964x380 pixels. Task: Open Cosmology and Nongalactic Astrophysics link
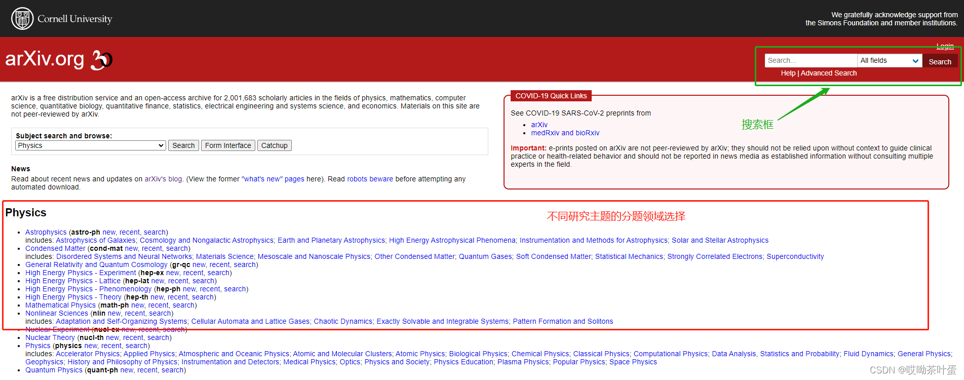click(207, 240)
